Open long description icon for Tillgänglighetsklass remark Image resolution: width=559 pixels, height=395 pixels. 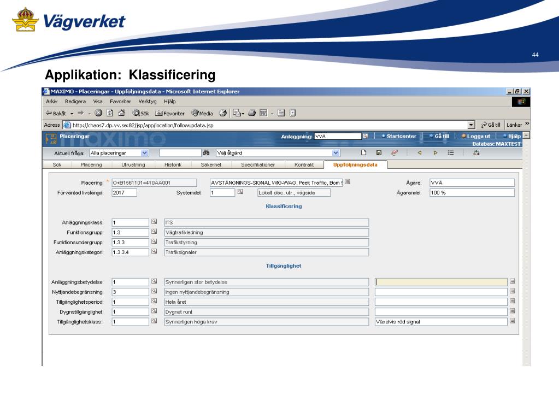point(512,321)
